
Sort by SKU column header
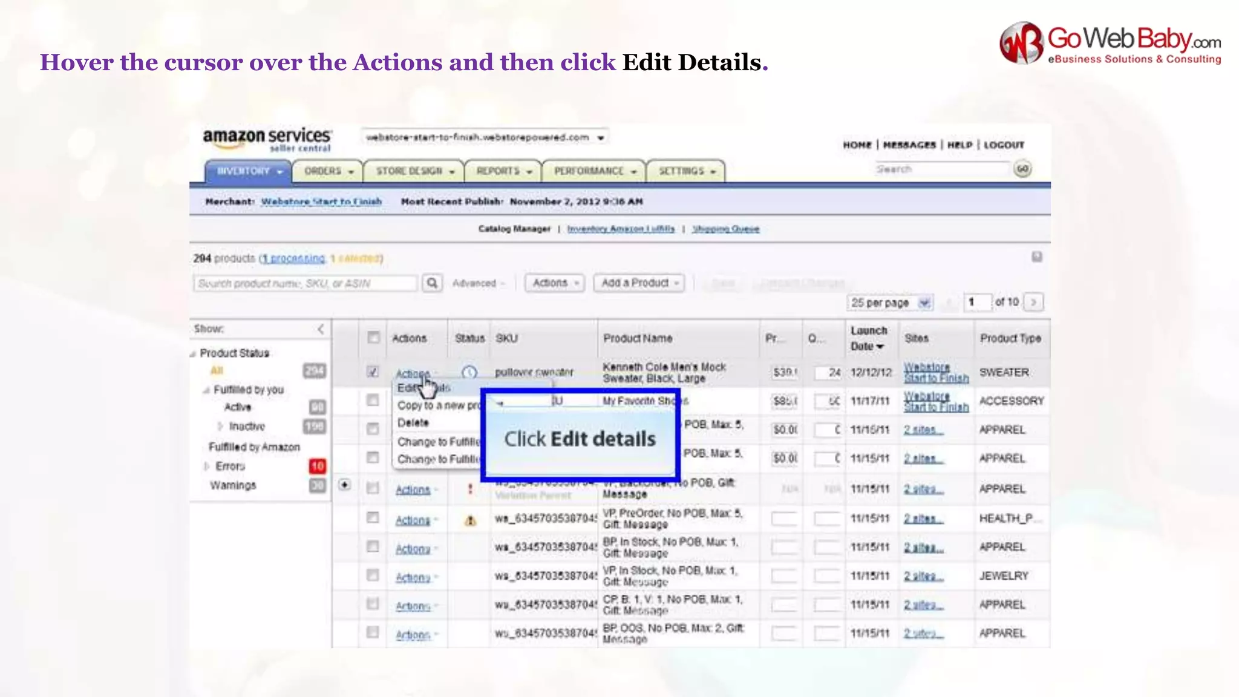[x=506, y=338]
